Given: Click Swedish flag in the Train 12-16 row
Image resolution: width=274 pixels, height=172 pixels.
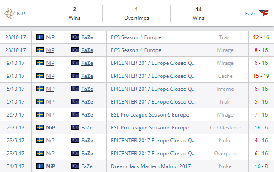Looking at the screenshot, I should (40, 37).
